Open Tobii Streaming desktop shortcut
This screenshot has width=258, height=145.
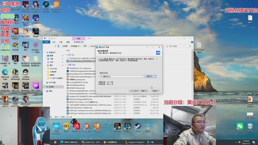(46, 6)
